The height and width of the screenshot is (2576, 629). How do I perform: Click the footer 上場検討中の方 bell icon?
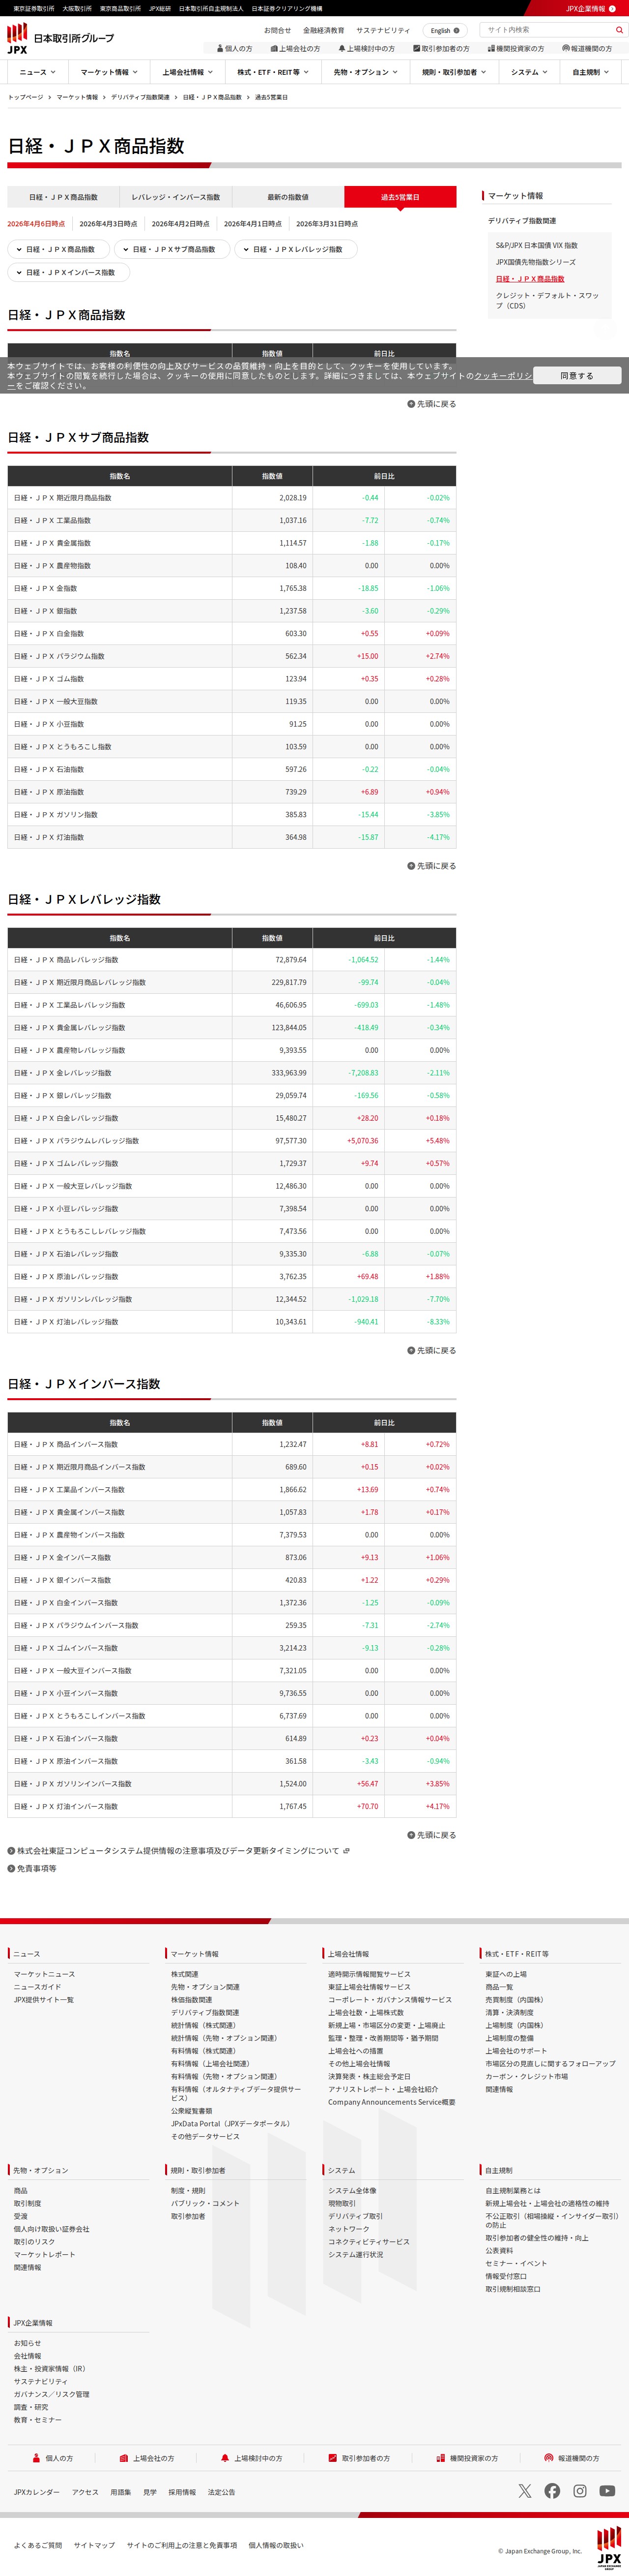click(x=226, y=2458)
